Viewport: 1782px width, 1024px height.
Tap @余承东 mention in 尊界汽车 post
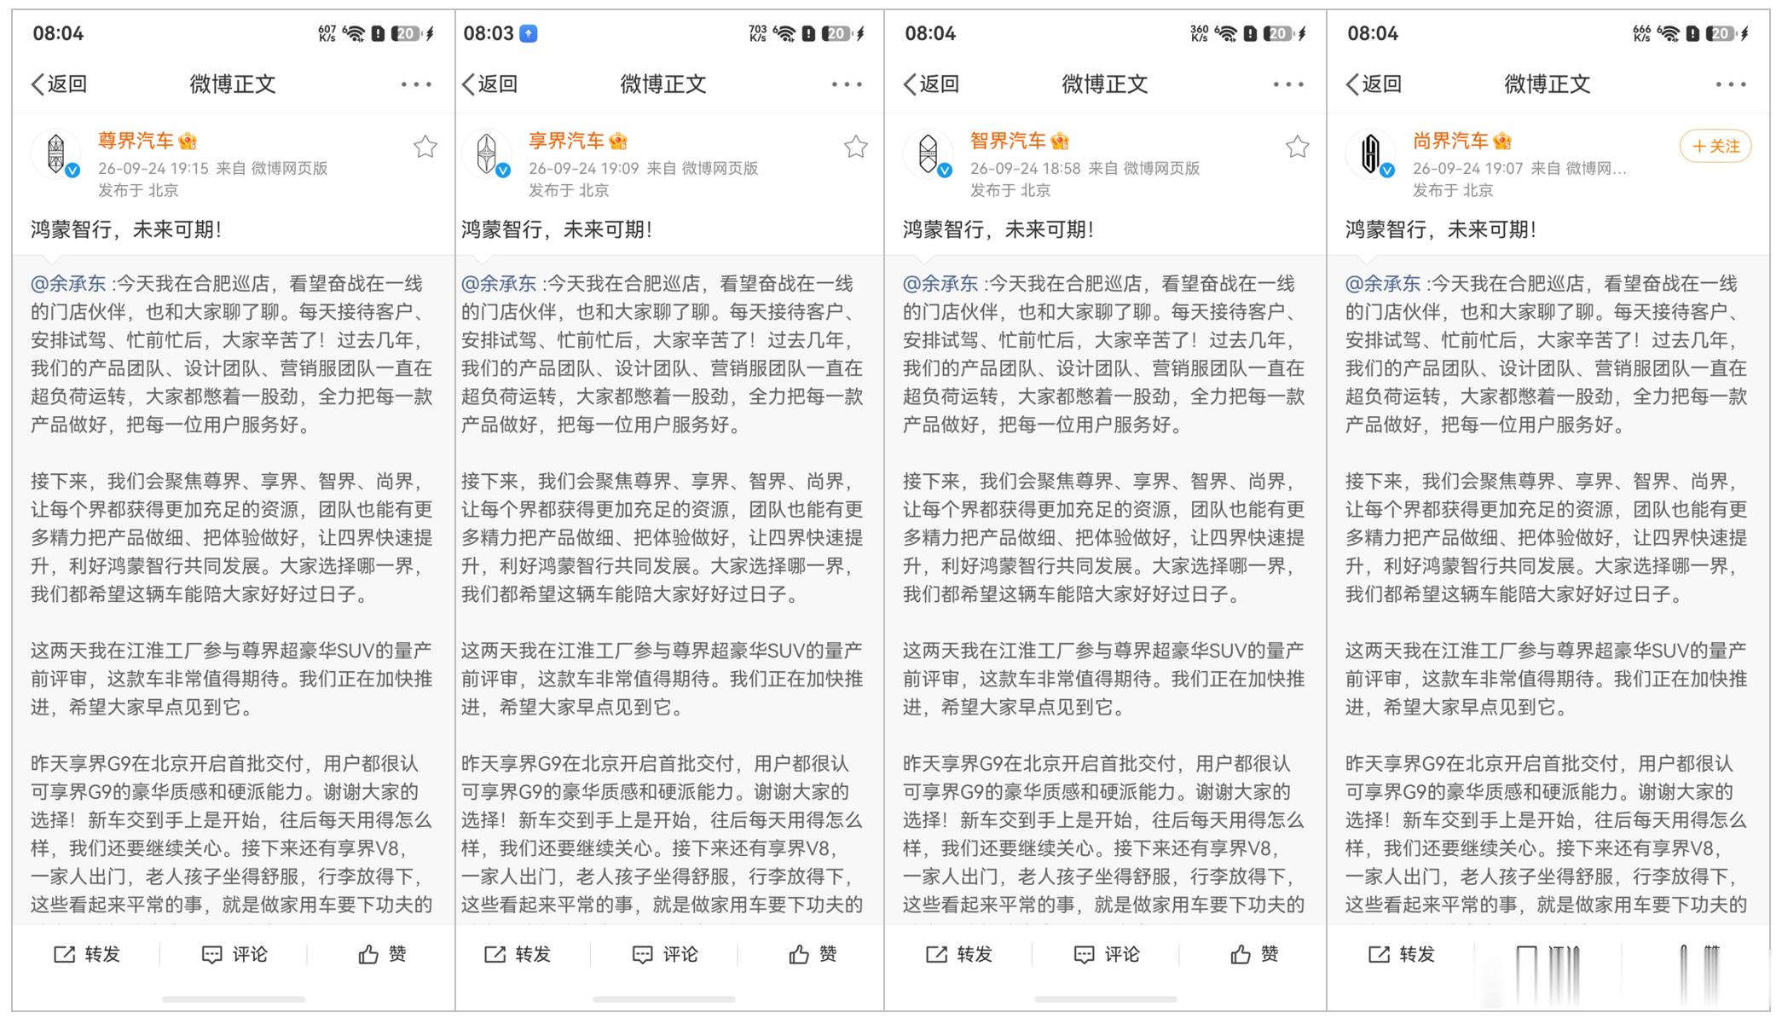pyautogui.click(x=69, y=283)
